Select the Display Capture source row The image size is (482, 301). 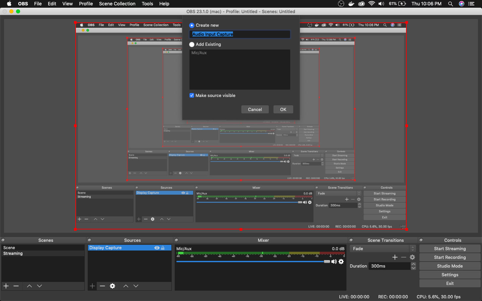(130, 248)
